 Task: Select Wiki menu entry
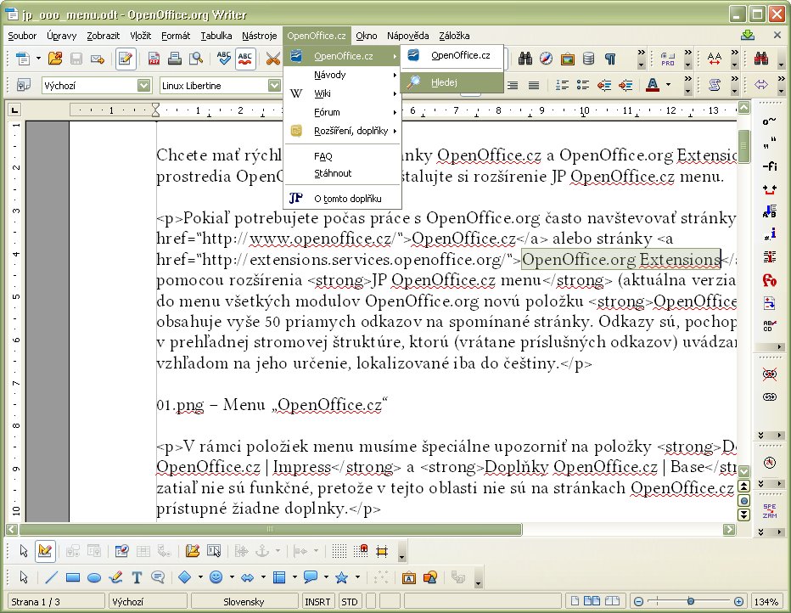click(343, 93)
